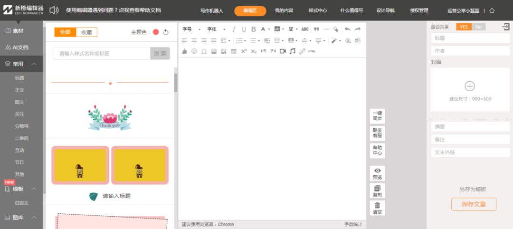Set sharing to YES
The width and height of the screenshot is (513, 229).
(464, 27)
